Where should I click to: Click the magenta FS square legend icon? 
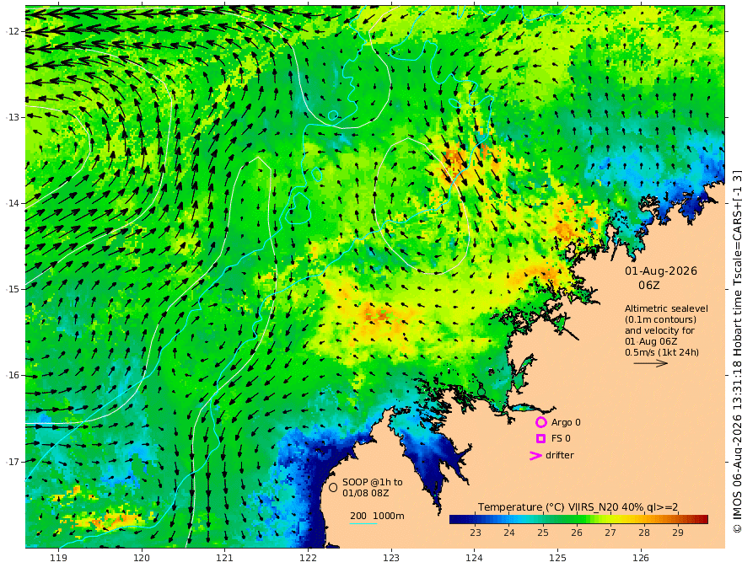(x=540, y=438)
